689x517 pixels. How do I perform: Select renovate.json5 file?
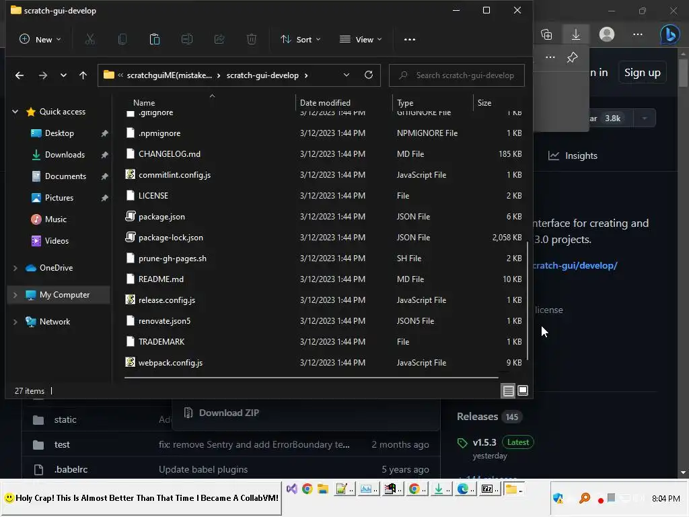(x=164, y=321)
